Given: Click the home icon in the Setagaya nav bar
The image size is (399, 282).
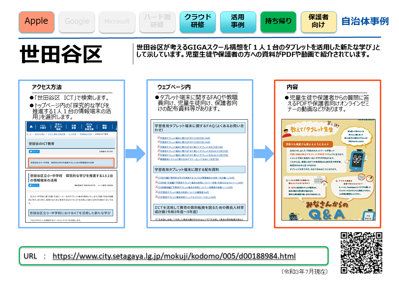Looking at the screenshot, I should click(x=31, y=126).
